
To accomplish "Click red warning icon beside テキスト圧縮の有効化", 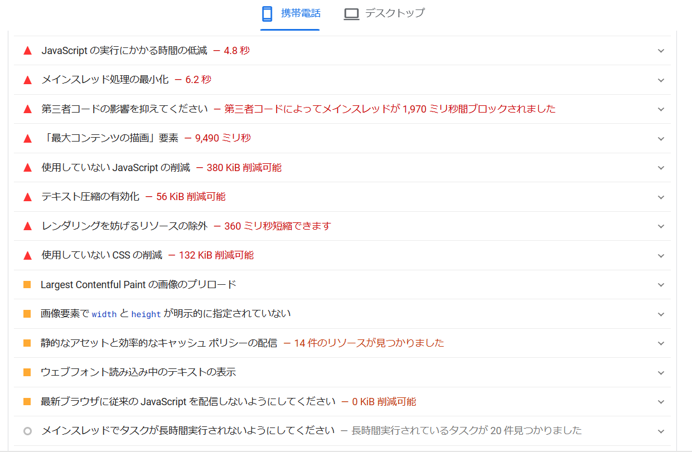I will click(27, 197).
